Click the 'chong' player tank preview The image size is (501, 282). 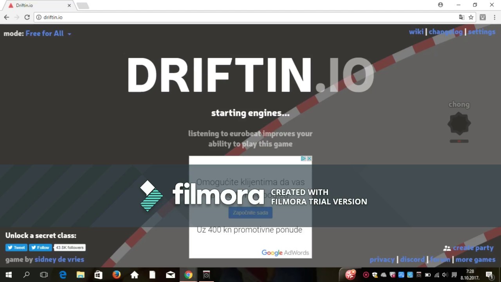point(459,124)
